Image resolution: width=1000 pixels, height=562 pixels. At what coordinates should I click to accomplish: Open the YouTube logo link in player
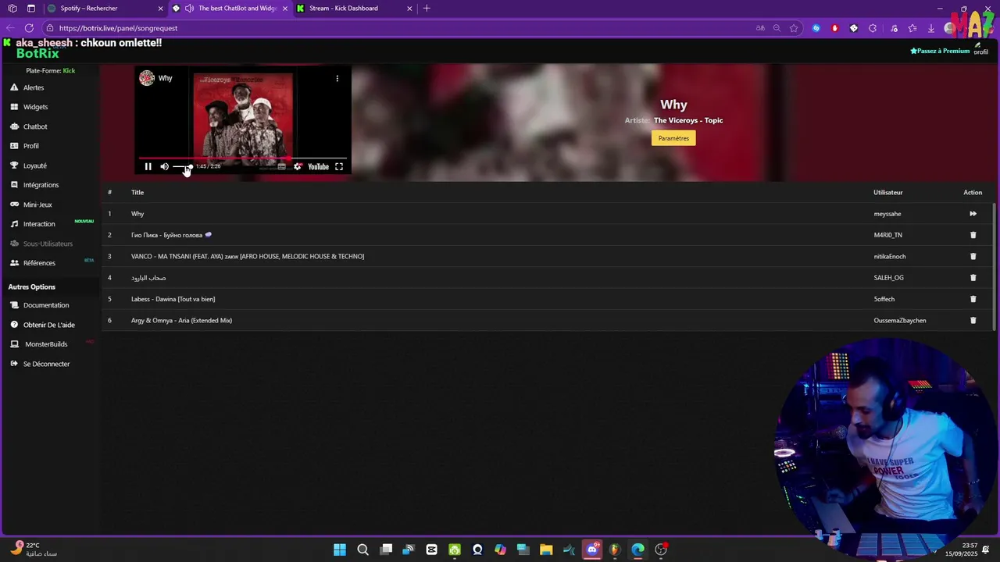(x=318, y=166)
